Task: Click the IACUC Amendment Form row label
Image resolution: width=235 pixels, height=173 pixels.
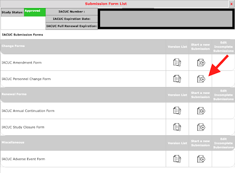Action: (22, 63)
